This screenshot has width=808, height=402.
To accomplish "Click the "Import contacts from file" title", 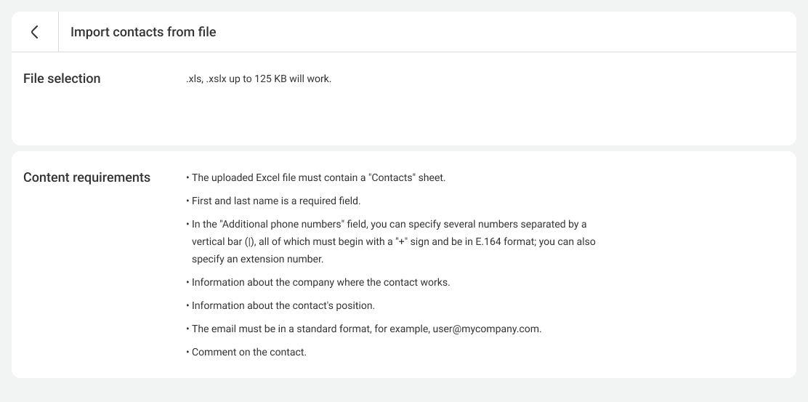I will (x=143, y=32).
